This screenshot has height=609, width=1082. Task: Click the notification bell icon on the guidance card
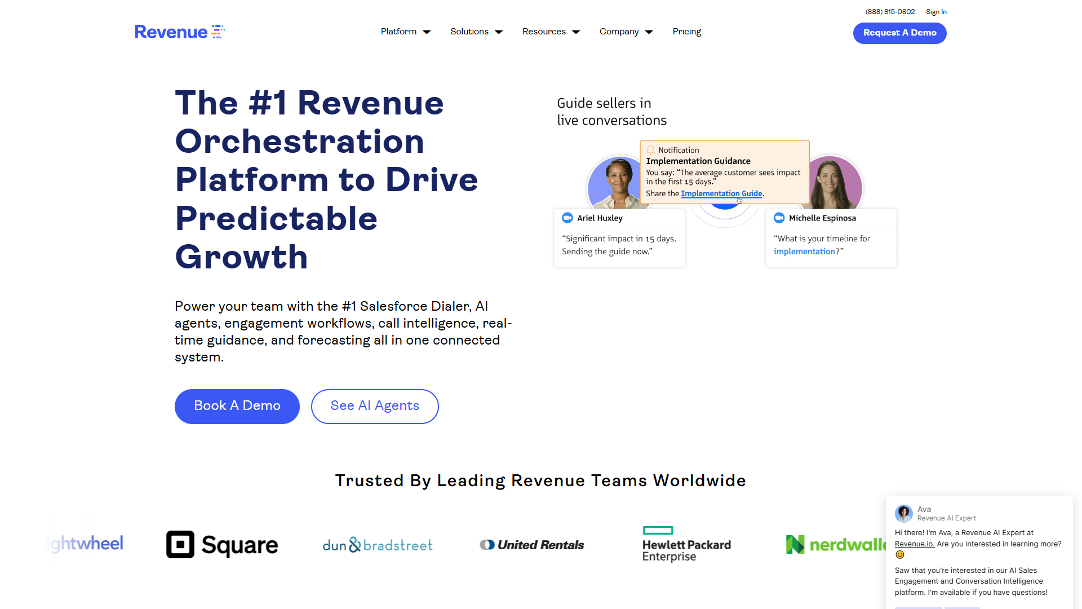click(x=651, y=149)
